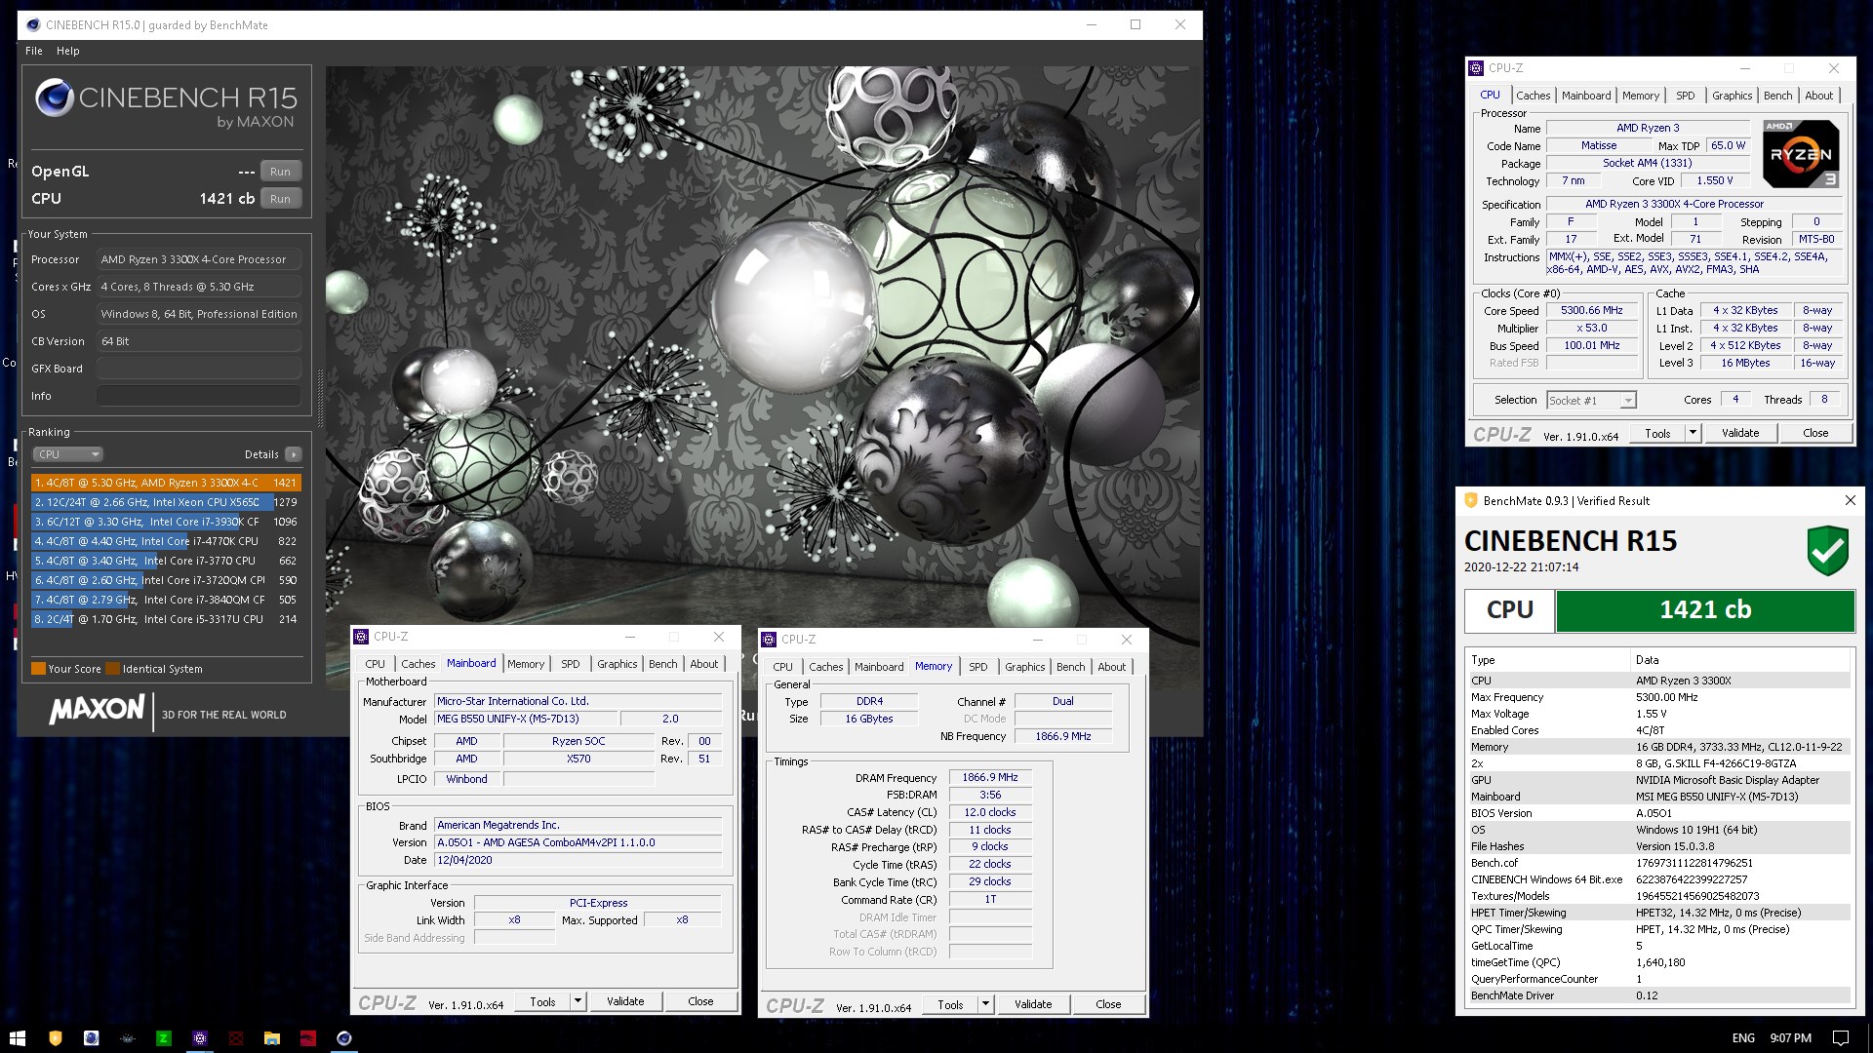Click the green verified shield checkmark
The height and width of the screenshot is (1053, 1873).
point(1827,551)
